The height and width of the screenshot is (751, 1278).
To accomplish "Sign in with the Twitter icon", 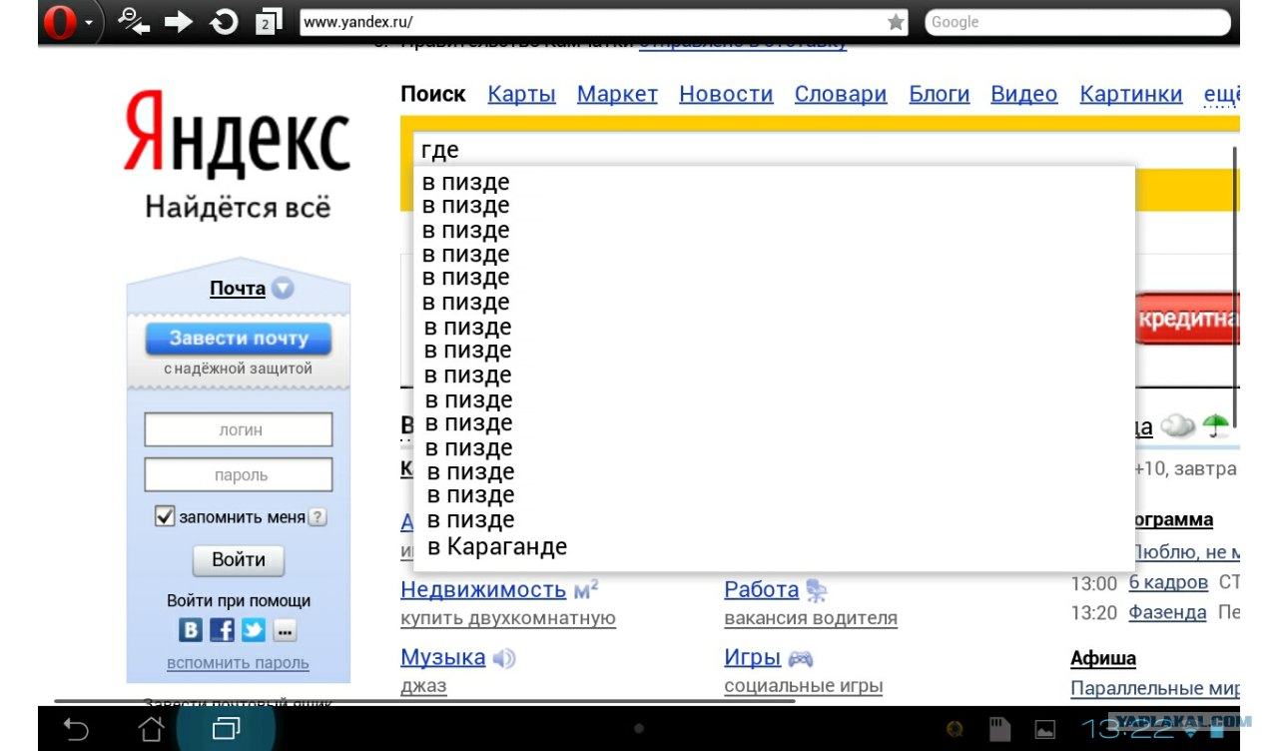I will 254,630.
